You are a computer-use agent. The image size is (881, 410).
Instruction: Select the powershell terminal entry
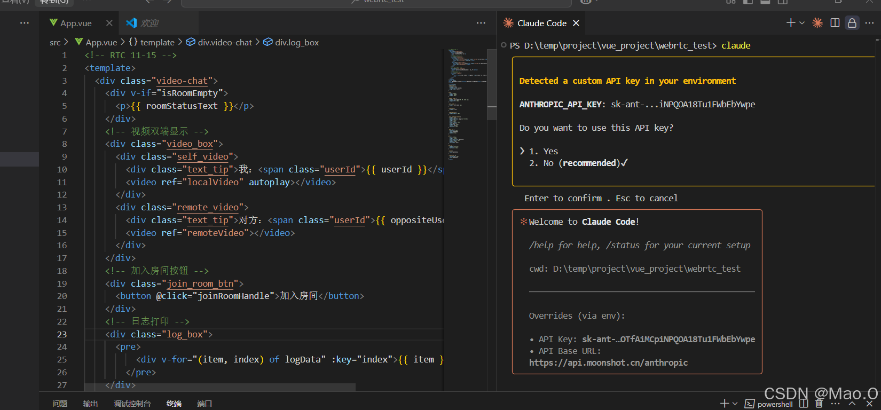tap(769, 404)
